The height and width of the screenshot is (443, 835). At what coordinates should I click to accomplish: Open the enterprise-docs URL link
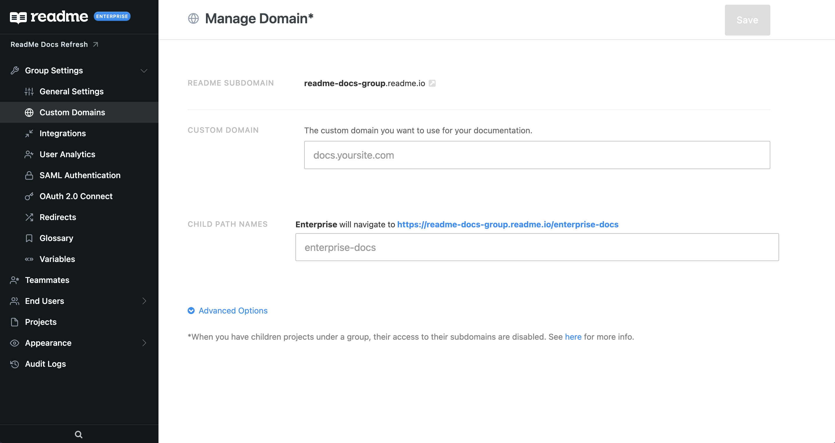pyautogui.click(x=508, y=224)
